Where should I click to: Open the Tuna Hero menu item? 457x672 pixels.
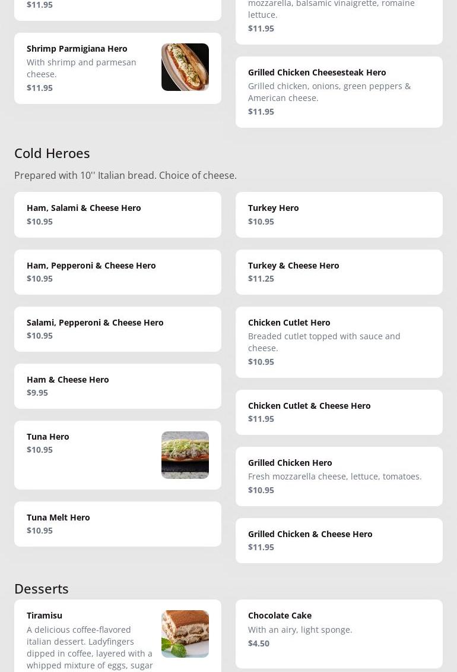pos(118,455)
